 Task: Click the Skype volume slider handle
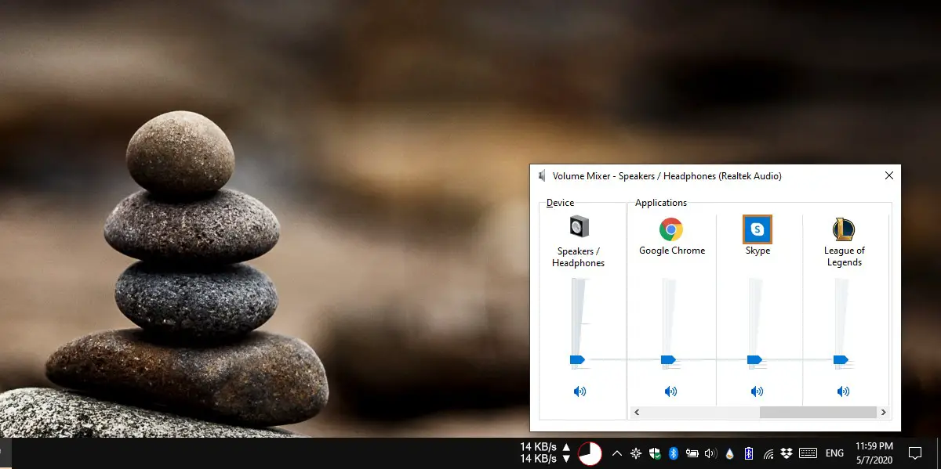click(754, 360)
